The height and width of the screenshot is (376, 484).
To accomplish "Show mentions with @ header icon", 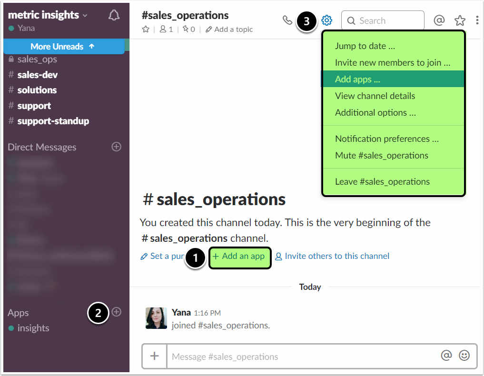I will [439, 20].
